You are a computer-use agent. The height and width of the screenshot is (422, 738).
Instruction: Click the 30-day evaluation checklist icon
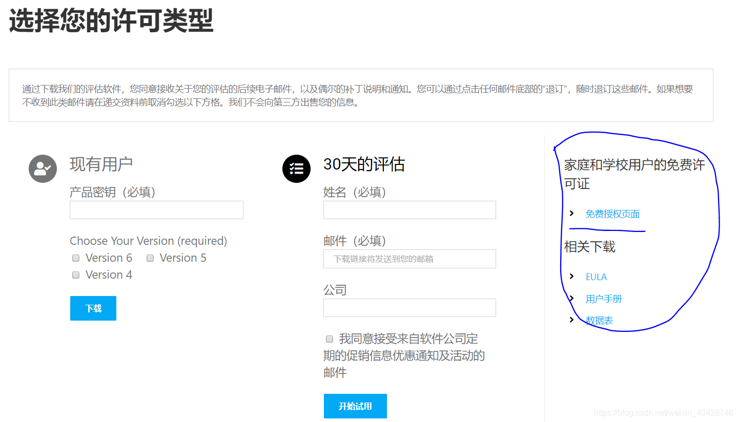(x=296, y=168)
